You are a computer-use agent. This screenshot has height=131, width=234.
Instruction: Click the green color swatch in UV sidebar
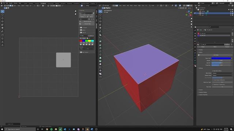click(87, 41)
